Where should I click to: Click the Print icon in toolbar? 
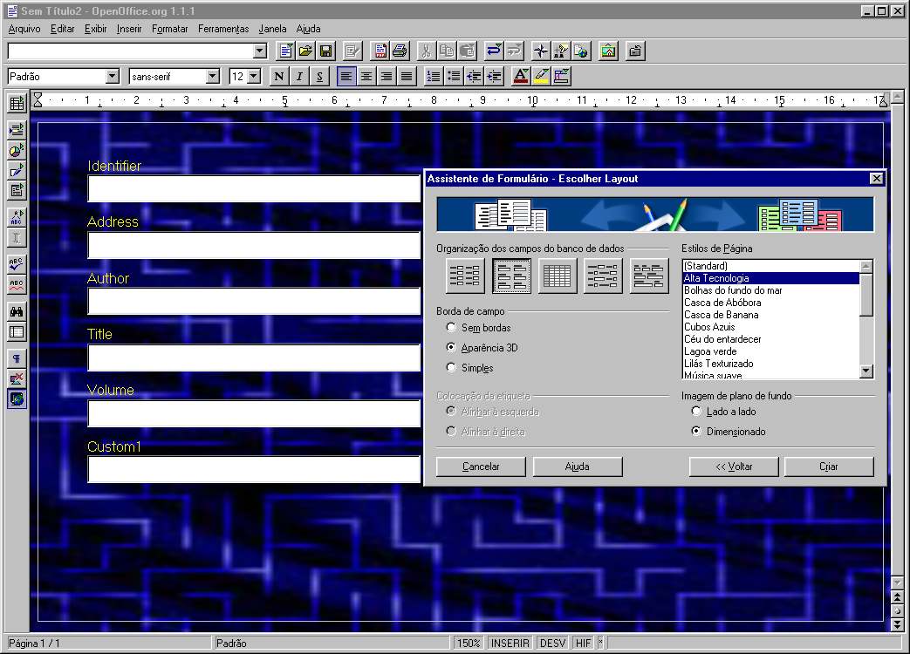[x=400, y=51]
